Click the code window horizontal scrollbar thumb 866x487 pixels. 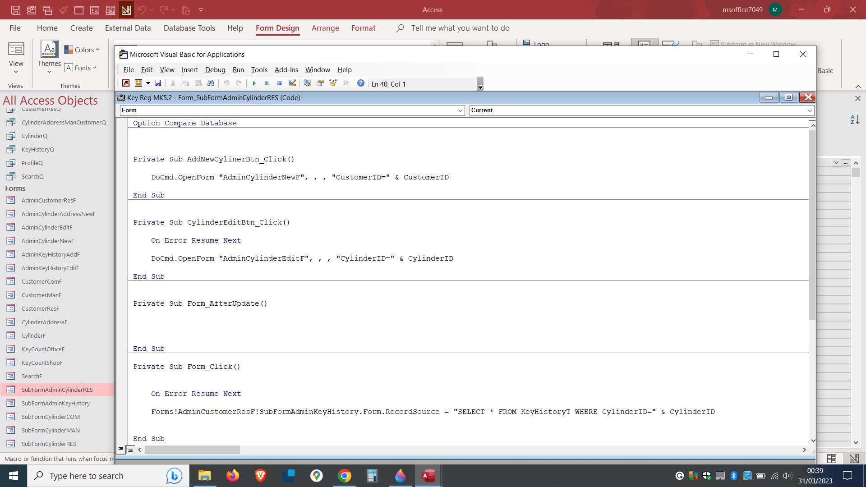point(193,450)
